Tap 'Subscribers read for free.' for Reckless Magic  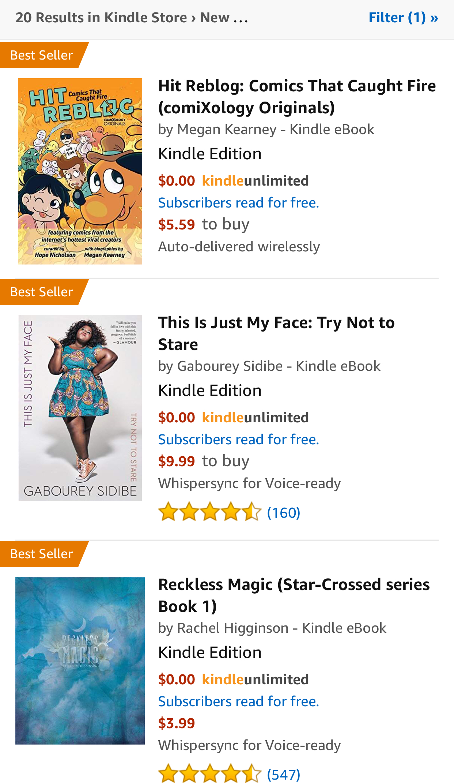238,701
